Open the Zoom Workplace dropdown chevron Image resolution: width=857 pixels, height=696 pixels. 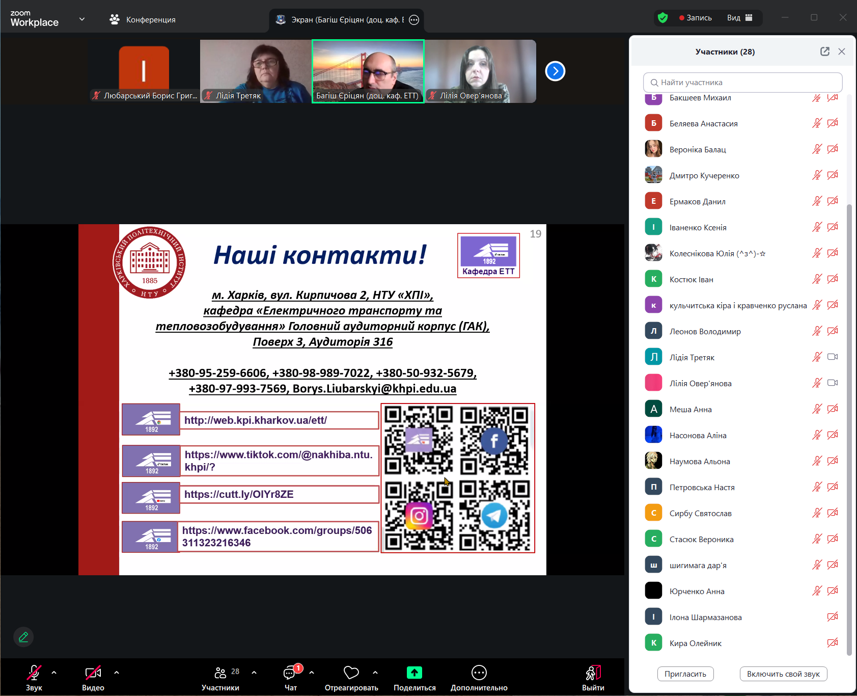[x=82, y=19]
